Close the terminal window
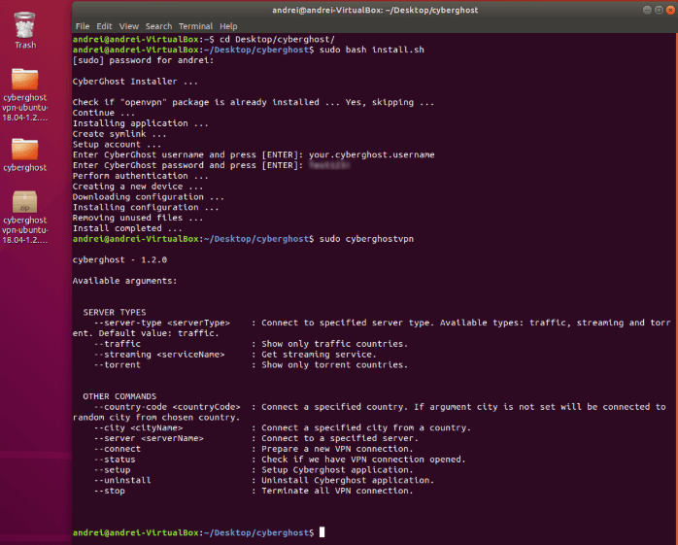This screenshot has width=678, height=545. pyautogui.click(x=670, y=10)
